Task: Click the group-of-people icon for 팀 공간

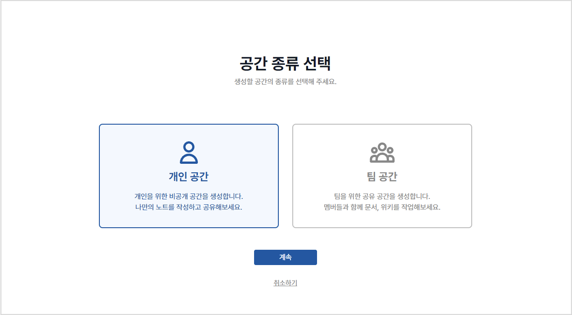Action: [x=382, y=153]
